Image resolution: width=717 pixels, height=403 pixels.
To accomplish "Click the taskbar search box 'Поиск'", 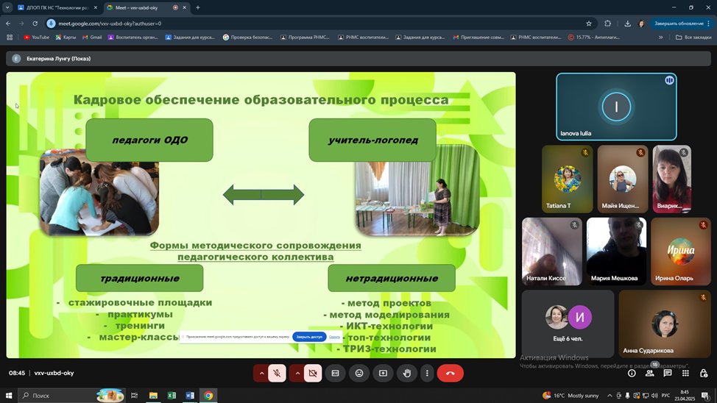I will (71, 396).
